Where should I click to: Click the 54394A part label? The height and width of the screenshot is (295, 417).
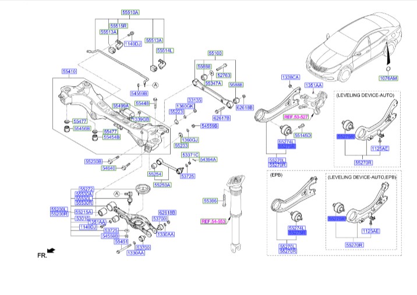tap(208, 159)
